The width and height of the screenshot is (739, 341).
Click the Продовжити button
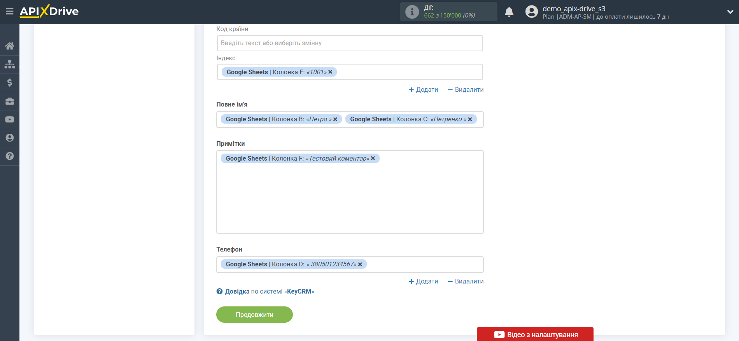254,315
